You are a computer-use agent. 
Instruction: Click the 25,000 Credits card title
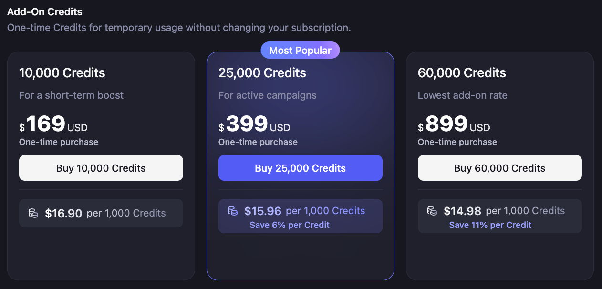coord(262,73)
